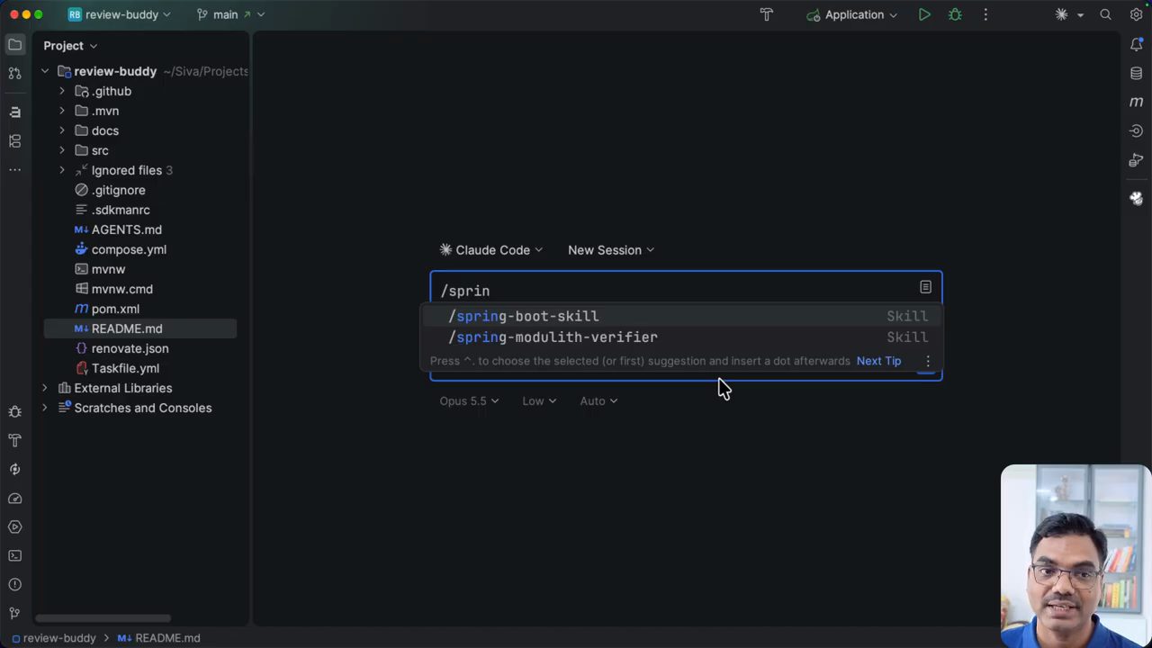The height and width of the screenshot is (648, 1152).
Task: Click the document icon in the prompt box
Action: (925, 287)
